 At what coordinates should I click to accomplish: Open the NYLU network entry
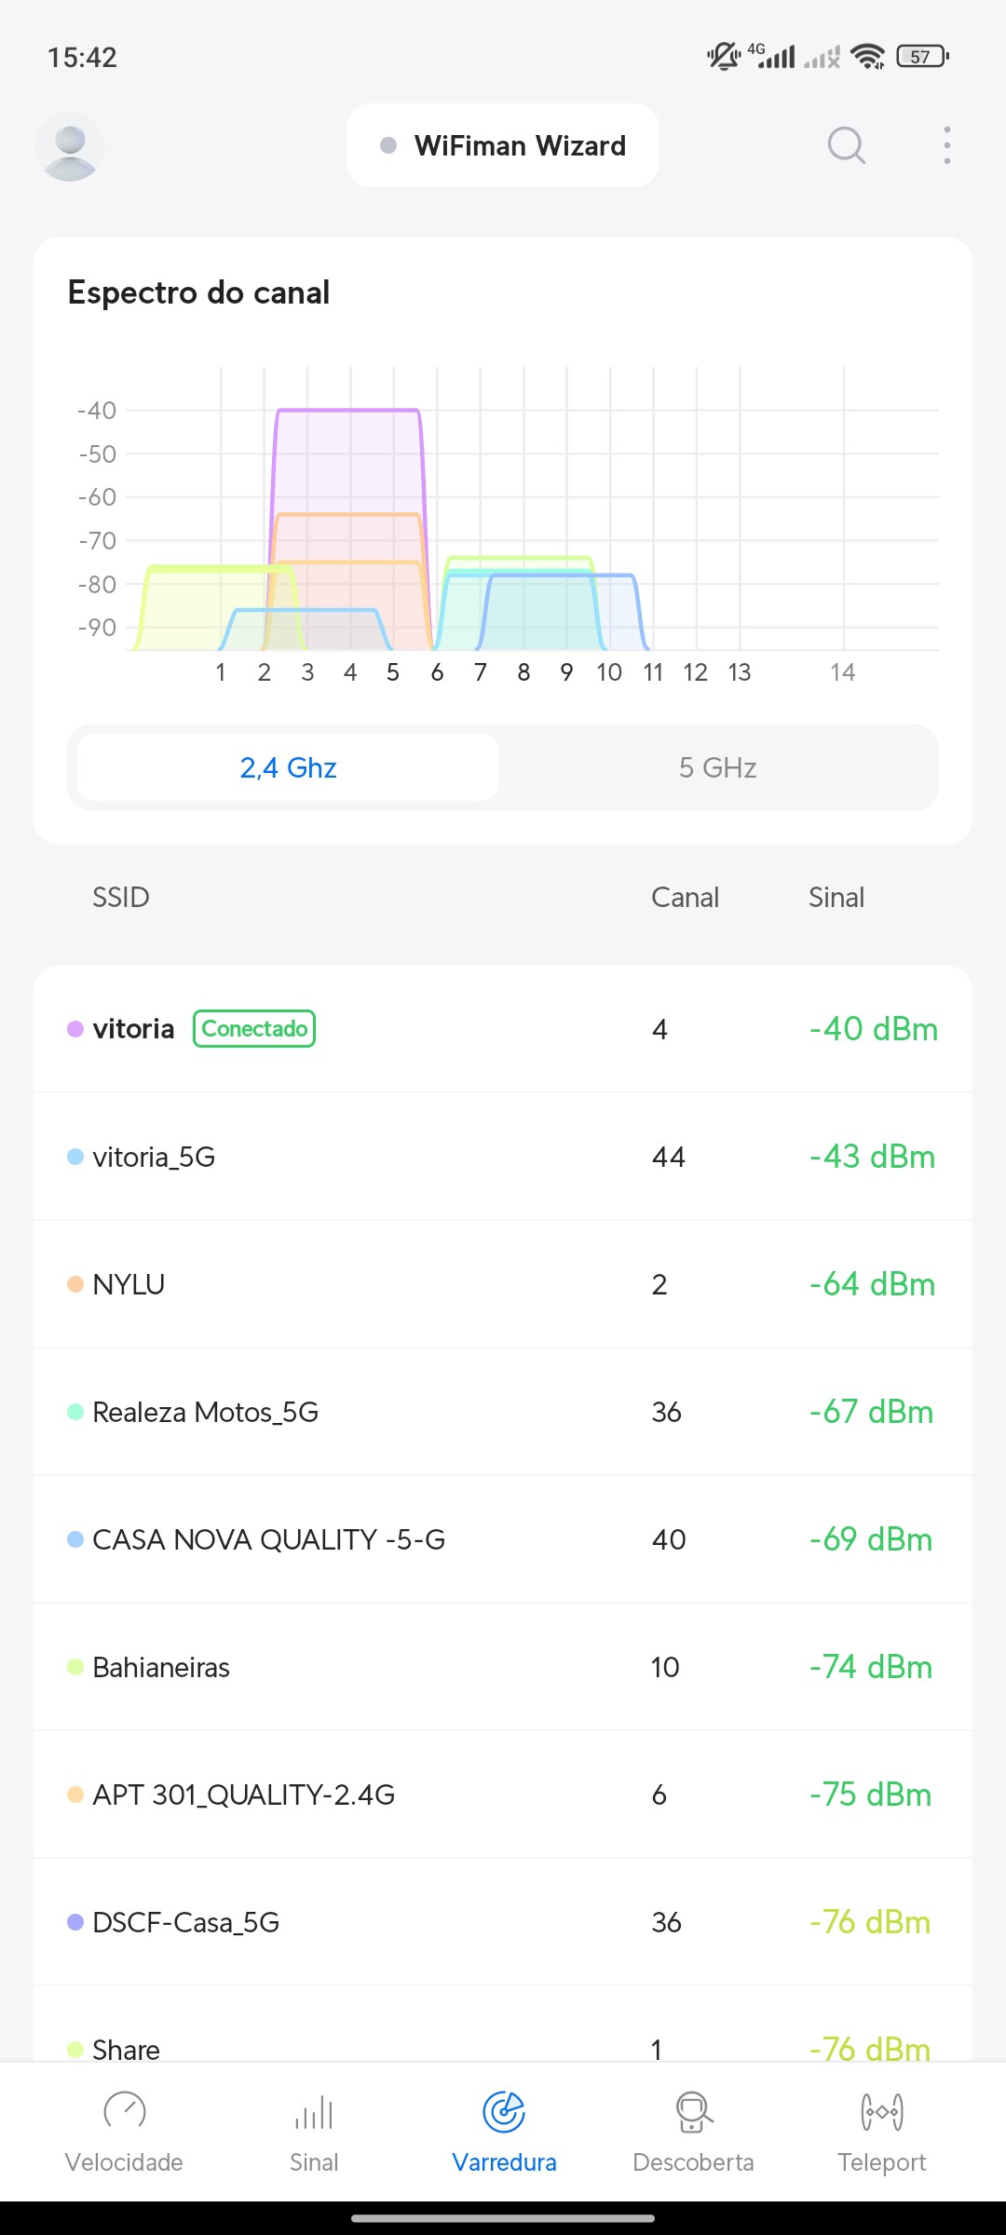pyautogui.click(x=503, y=1284)
